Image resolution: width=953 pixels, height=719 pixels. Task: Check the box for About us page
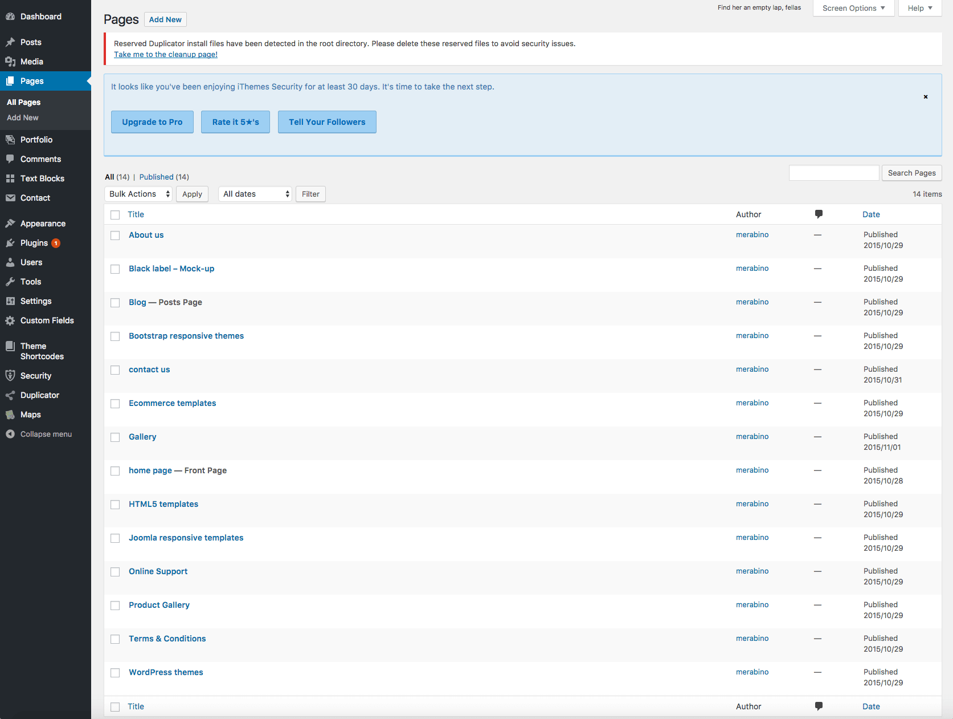[x=115, y=235]
